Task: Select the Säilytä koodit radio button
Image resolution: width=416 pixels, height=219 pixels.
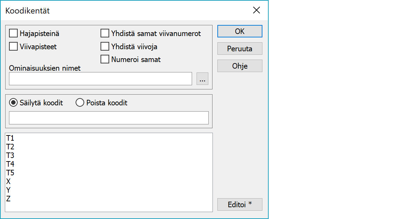Action: 14,103
